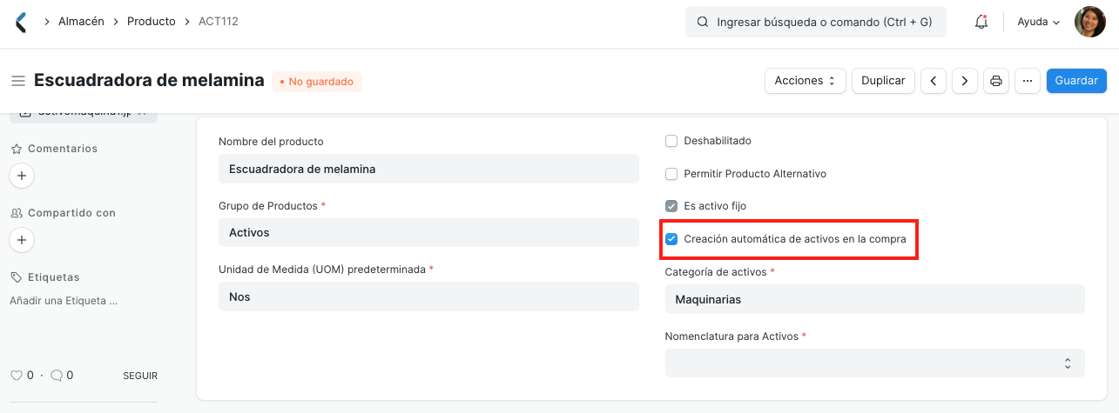This screenshot has width=1119, height=413.
Task: Open the Acciones dropdown
Action: 806,81
